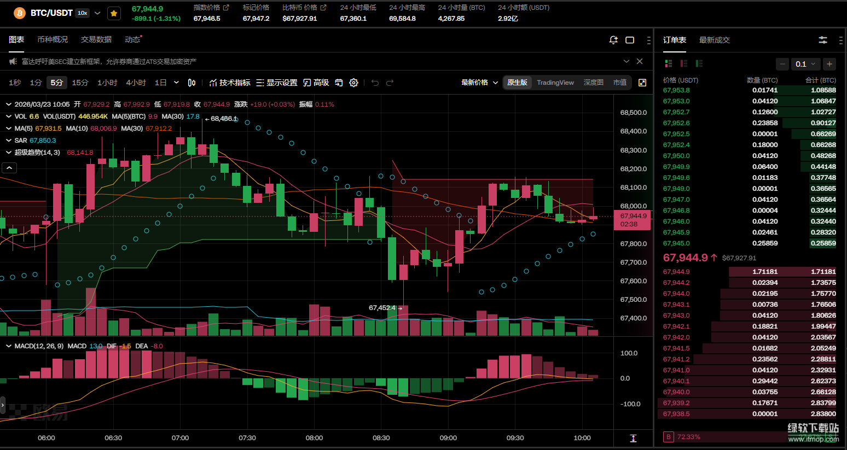Open the candlestick chart type selector

tap(192, 83)
